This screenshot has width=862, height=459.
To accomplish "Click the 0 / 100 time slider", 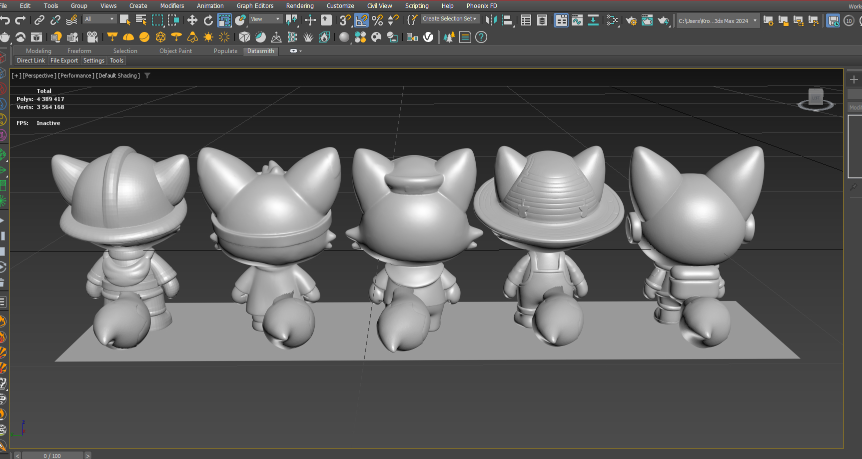I will click(52, 455).
